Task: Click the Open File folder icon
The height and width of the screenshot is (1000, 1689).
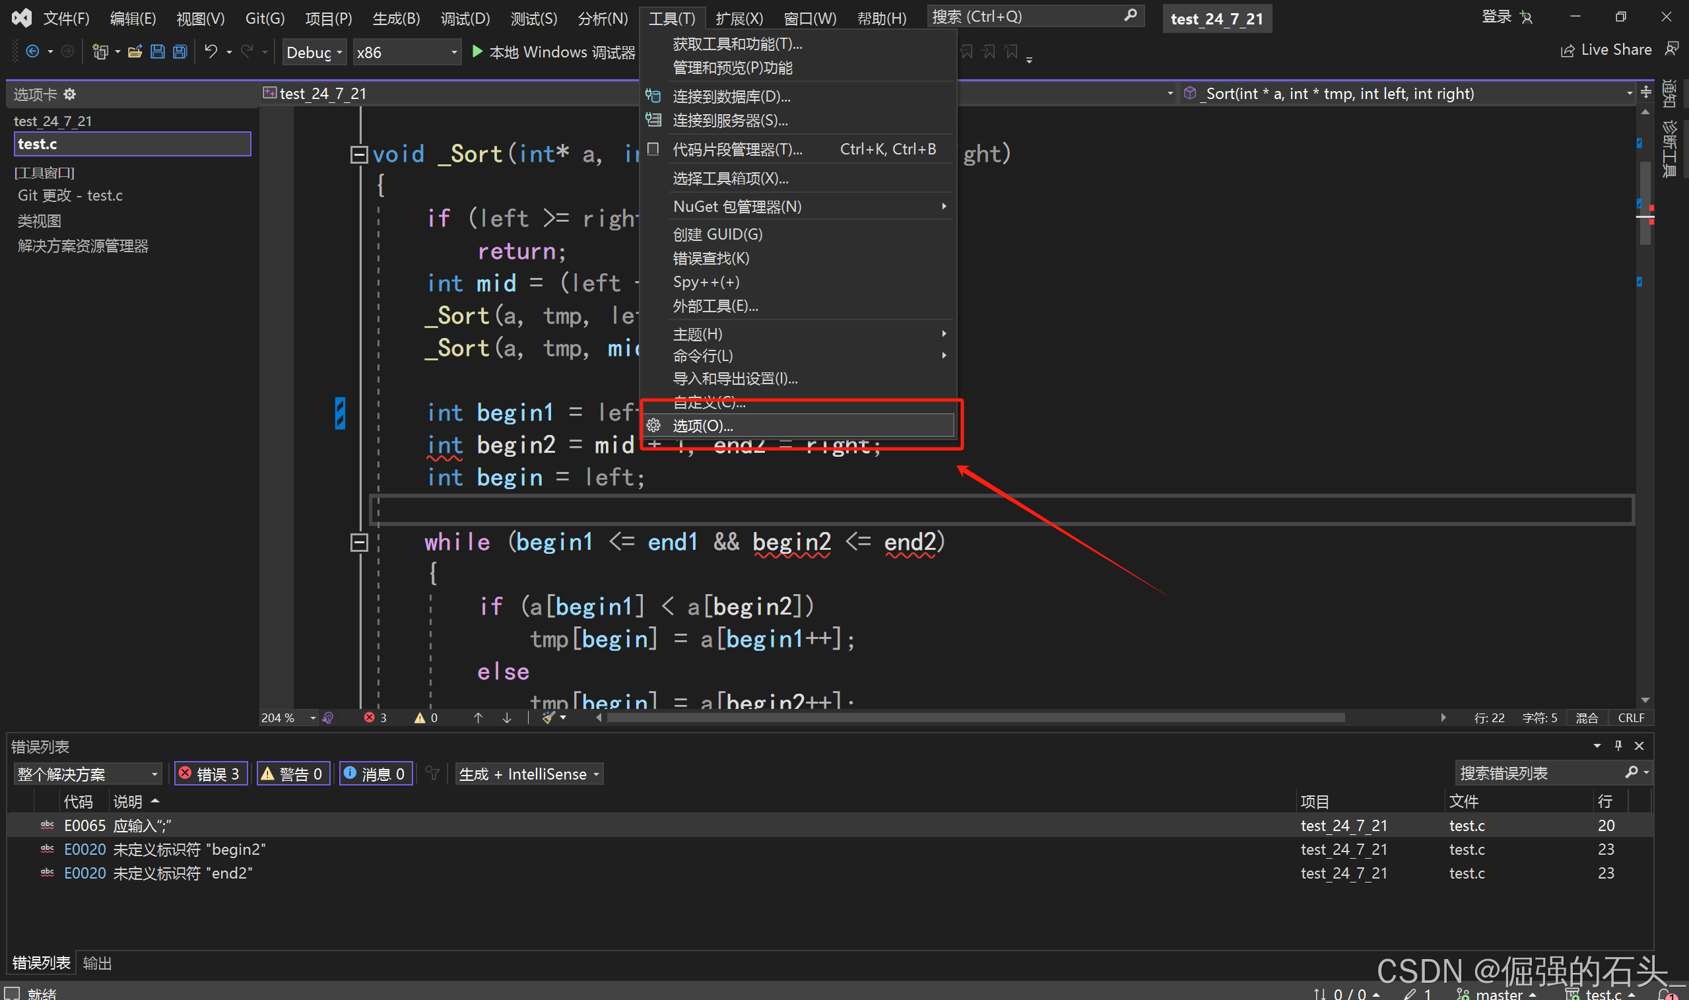Action: 135,52
